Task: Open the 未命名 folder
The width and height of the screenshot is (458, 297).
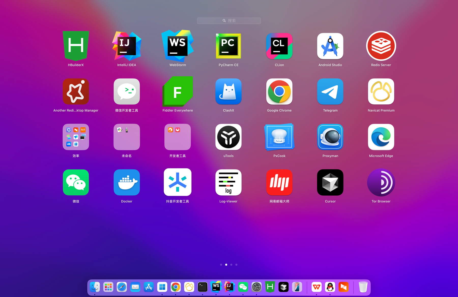Action: (x=127, y=137)
